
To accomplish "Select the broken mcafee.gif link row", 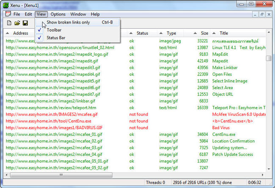I will (x=51, y=114).
